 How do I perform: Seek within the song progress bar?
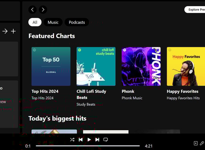tap(88, 146)
